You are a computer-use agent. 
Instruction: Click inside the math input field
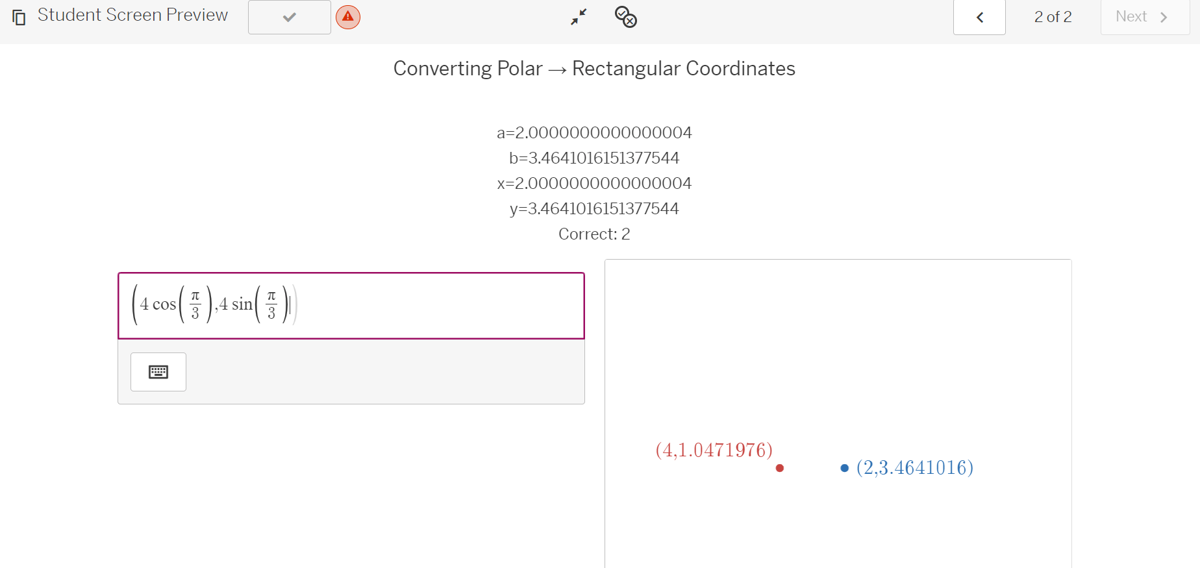point(351,306)
